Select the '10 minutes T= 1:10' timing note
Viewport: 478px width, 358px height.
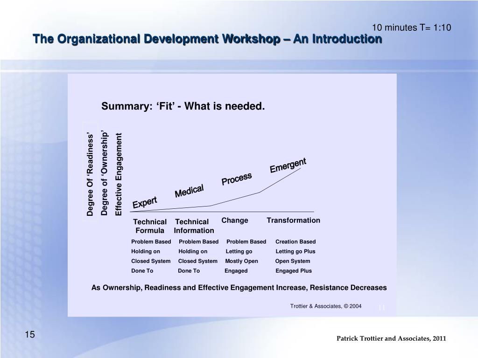[x=412, y=28]
